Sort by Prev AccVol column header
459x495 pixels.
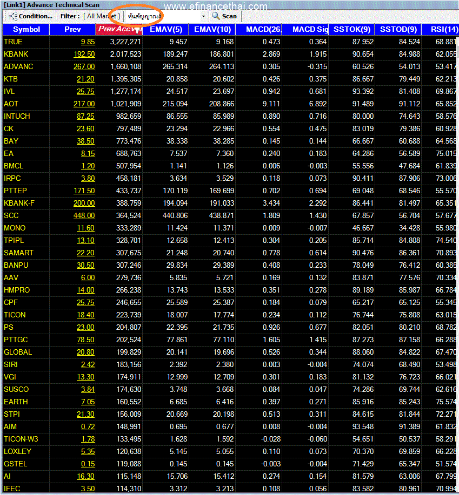119,29
